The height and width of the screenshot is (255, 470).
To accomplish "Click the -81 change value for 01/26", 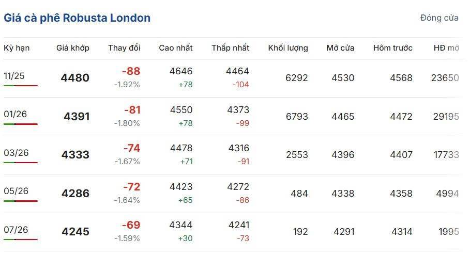I will coord(132,110).
